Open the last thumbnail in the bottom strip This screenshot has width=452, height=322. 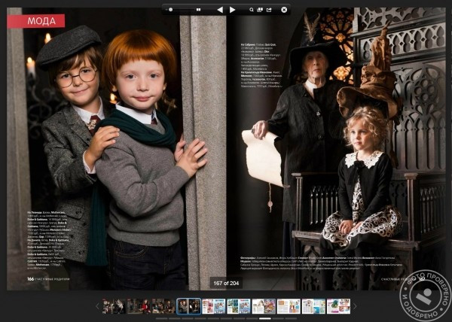338,306
